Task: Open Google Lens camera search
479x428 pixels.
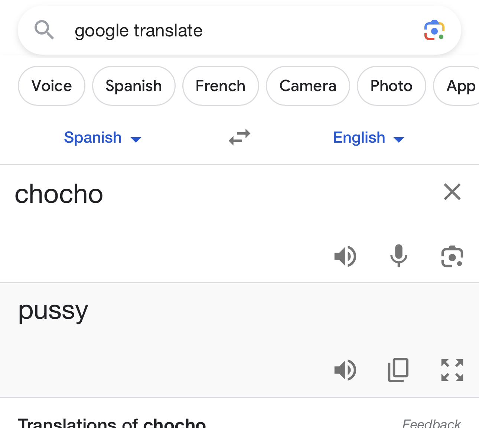Action: (434, 30)
